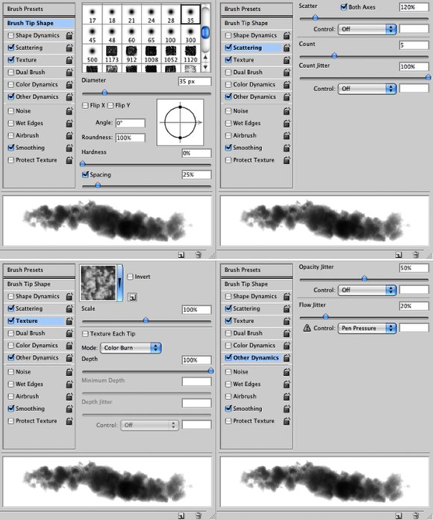433x520 pixels.
Task: Uncheck Smoothing in the Texture-highlighted panel
Action: tap(11, 409)
